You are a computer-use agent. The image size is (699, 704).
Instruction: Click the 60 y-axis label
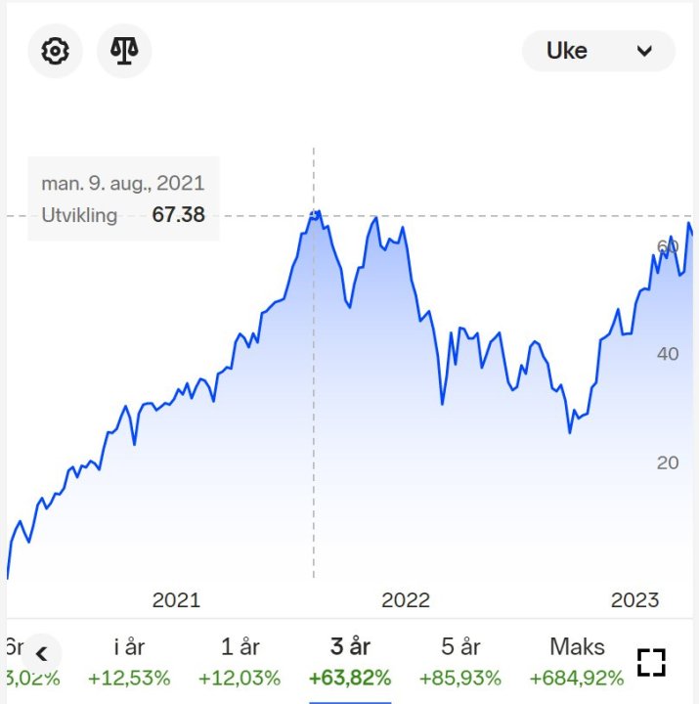(668, 245)
